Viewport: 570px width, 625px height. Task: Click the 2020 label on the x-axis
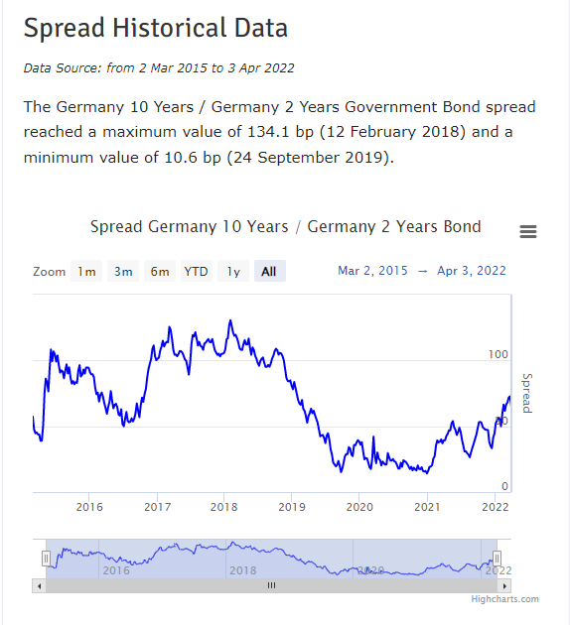[359, 507]
